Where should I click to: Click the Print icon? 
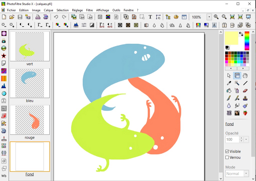[x=38, y=17]
